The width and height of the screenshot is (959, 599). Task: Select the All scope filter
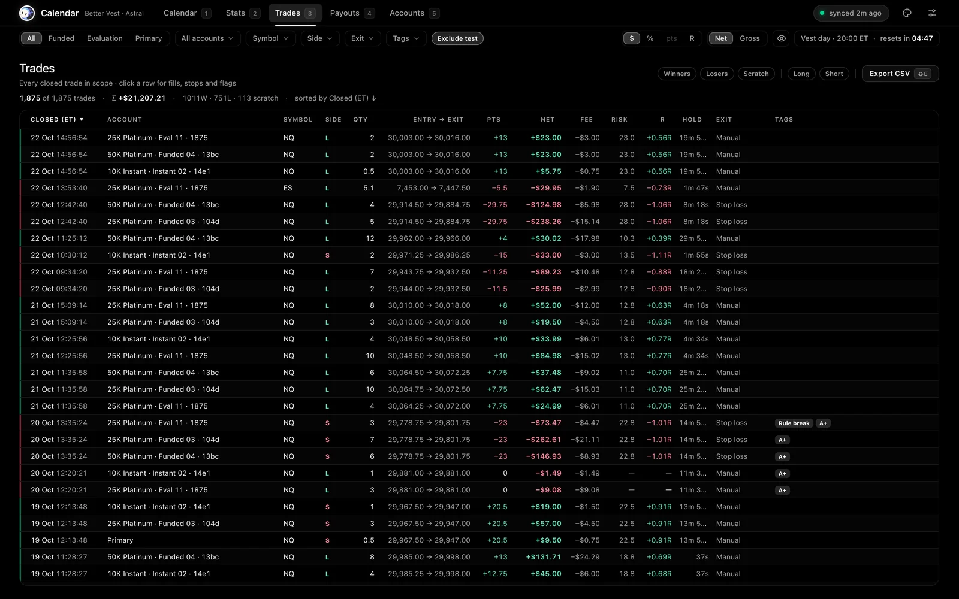click(x=31, y=38)
